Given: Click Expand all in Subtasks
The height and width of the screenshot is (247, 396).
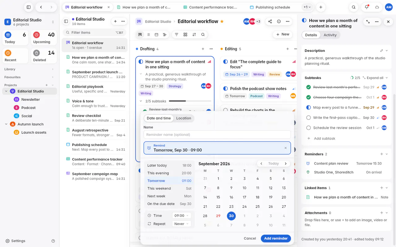Looking at the screenshot, I should tap(373, 78).
